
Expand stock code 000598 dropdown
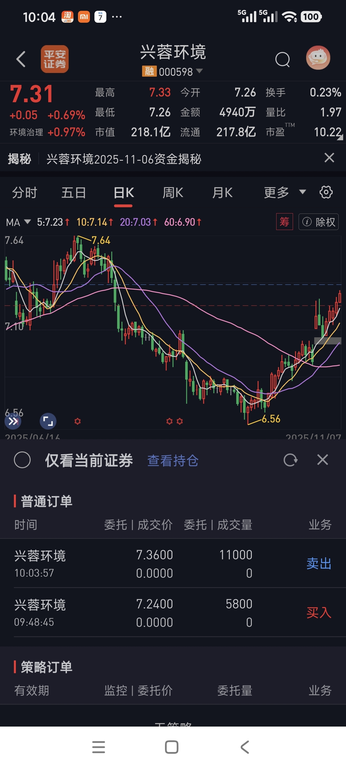199,71
